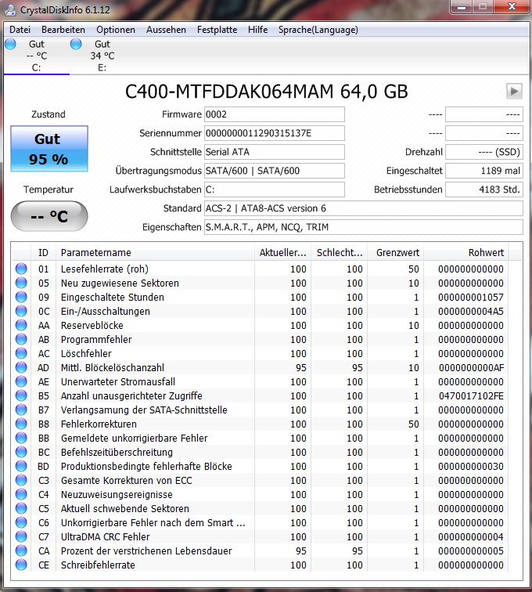This screenshot has height=592, width=532.
Task: Click status icon of Fehlerkorrekturen row
Action: [21, 424]
